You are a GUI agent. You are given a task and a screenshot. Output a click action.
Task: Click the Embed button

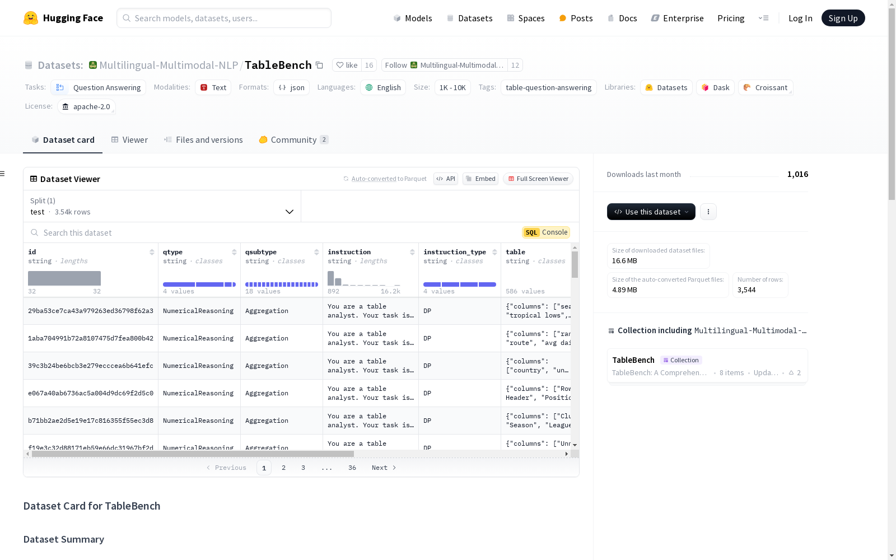click(480, 179)
